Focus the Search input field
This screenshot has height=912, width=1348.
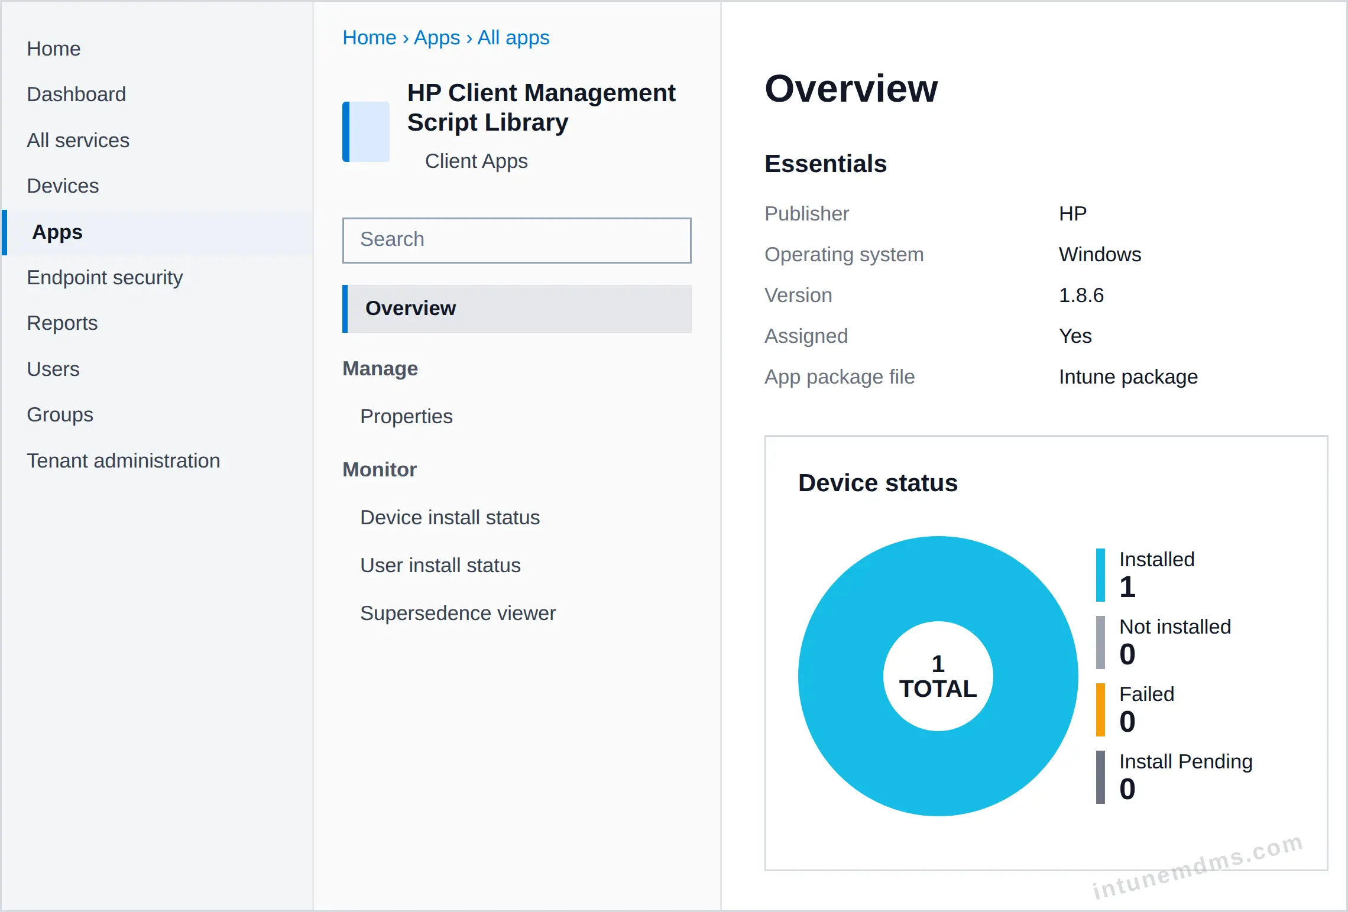517,240
